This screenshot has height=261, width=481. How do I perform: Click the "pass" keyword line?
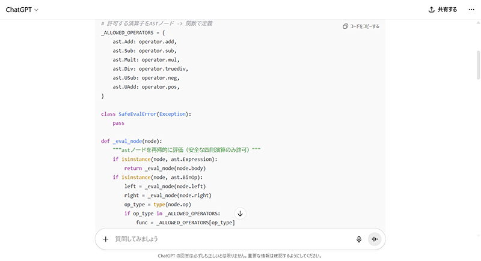(118, 123)
